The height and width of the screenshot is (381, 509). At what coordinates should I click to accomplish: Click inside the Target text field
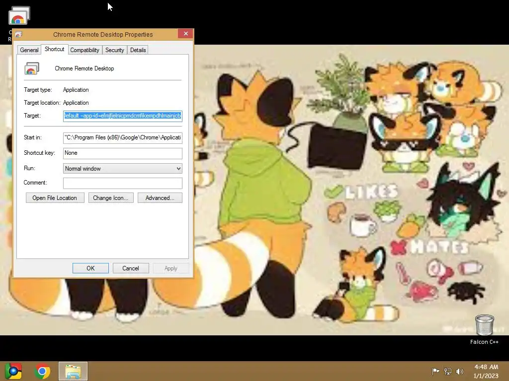click(x=123, y=116)
